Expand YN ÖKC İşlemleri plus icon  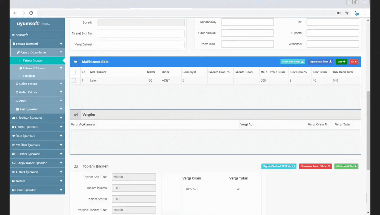[61, 145]
